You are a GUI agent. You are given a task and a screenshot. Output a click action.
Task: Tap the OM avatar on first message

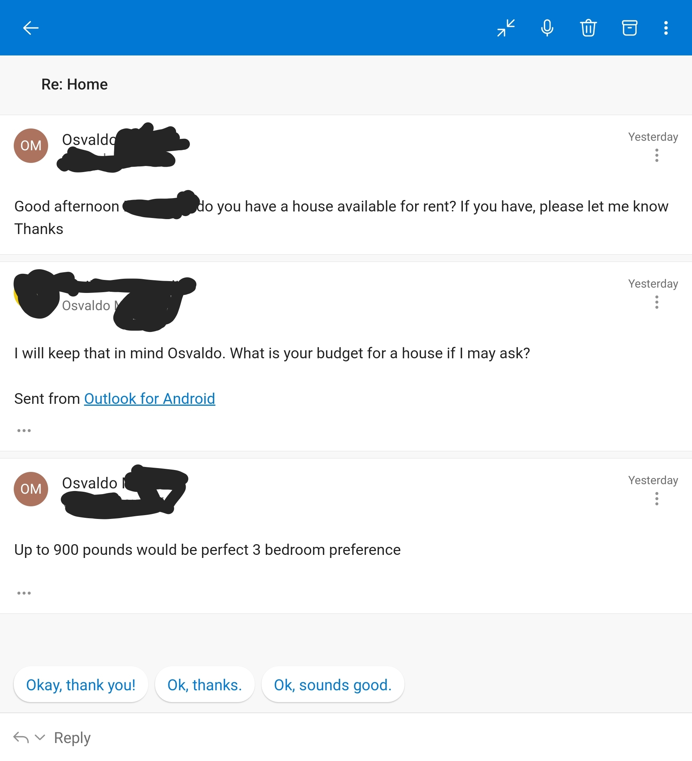[x=31, y=146]
